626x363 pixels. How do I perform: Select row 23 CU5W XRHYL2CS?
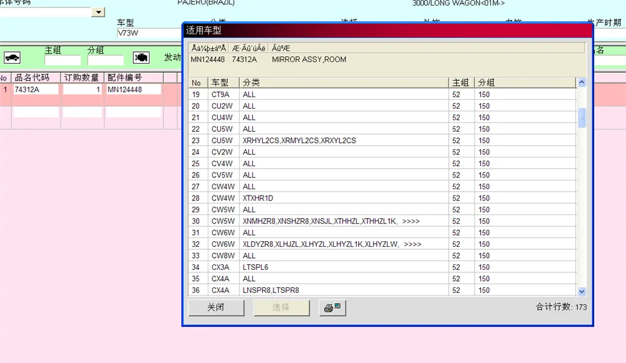[382, 141]
